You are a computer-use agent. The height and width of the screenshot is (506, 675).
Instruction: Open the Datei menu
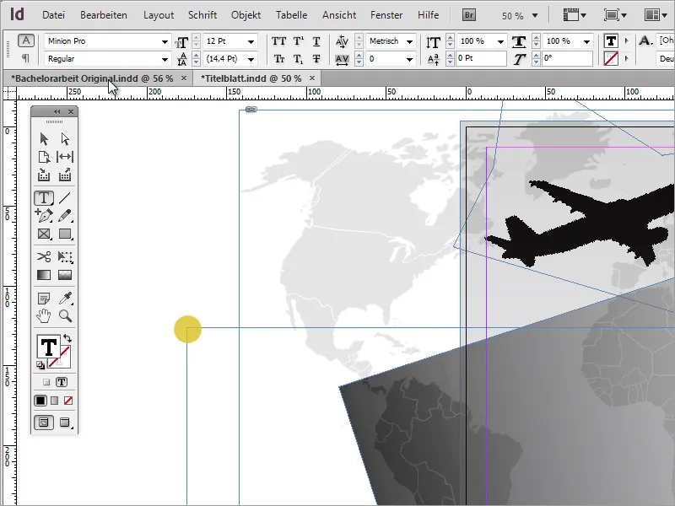pyautogui.click(x=53, y=15)
